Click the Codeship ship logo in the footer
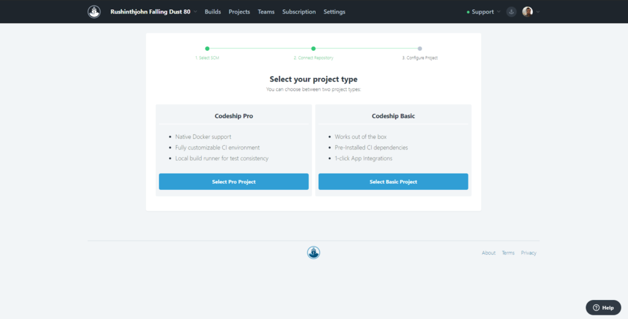 point(313,253)
